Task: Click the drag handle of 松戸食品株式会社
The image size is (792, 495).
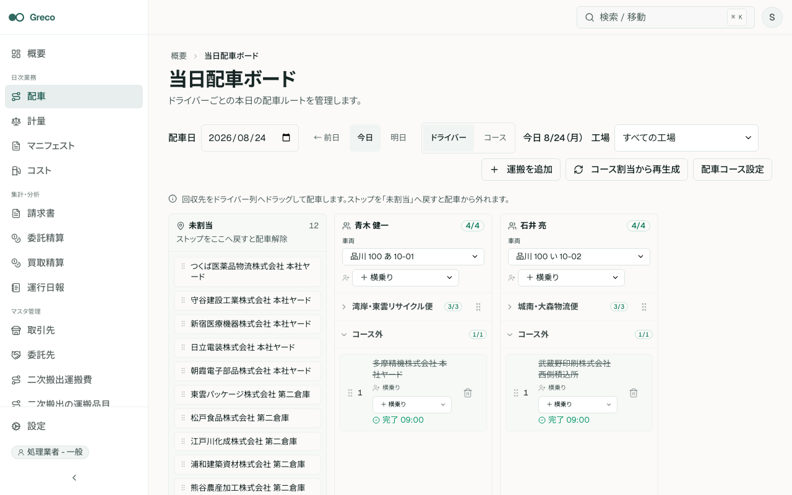Action: point(183,418)
